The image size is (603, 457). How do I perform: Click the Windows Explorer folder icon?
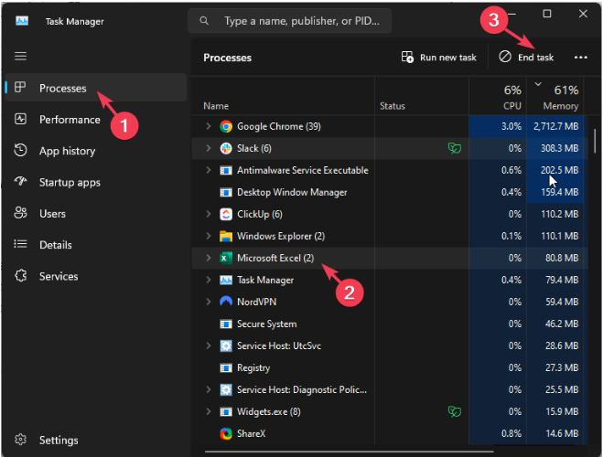tap(225, 236)
